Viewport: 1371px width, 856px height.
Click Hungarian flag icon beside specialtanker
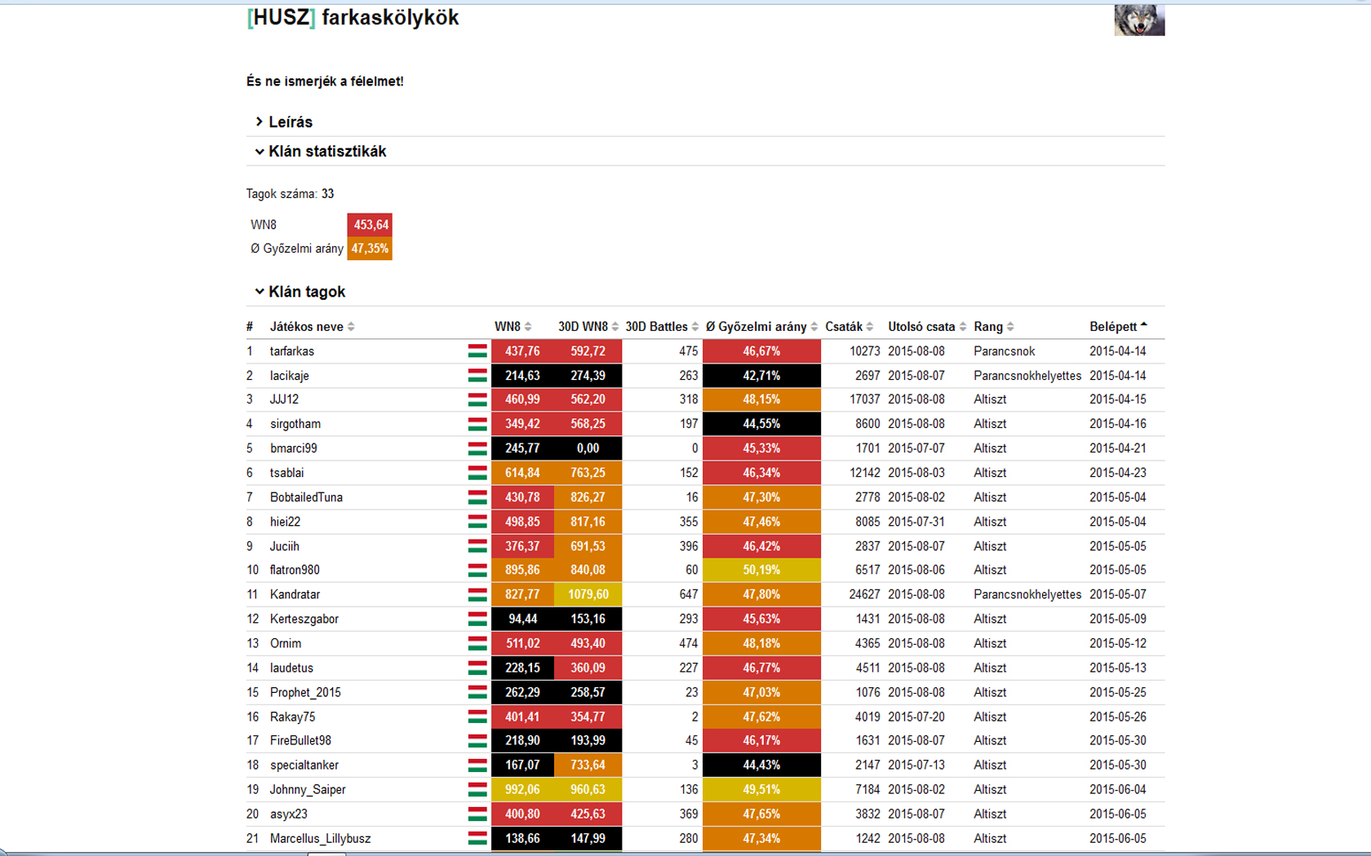(x=477, y=765)
